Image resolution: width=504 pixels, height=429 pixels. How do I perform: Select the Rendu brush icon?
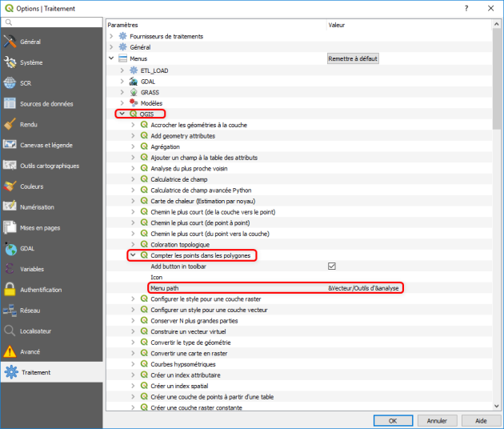10,124
